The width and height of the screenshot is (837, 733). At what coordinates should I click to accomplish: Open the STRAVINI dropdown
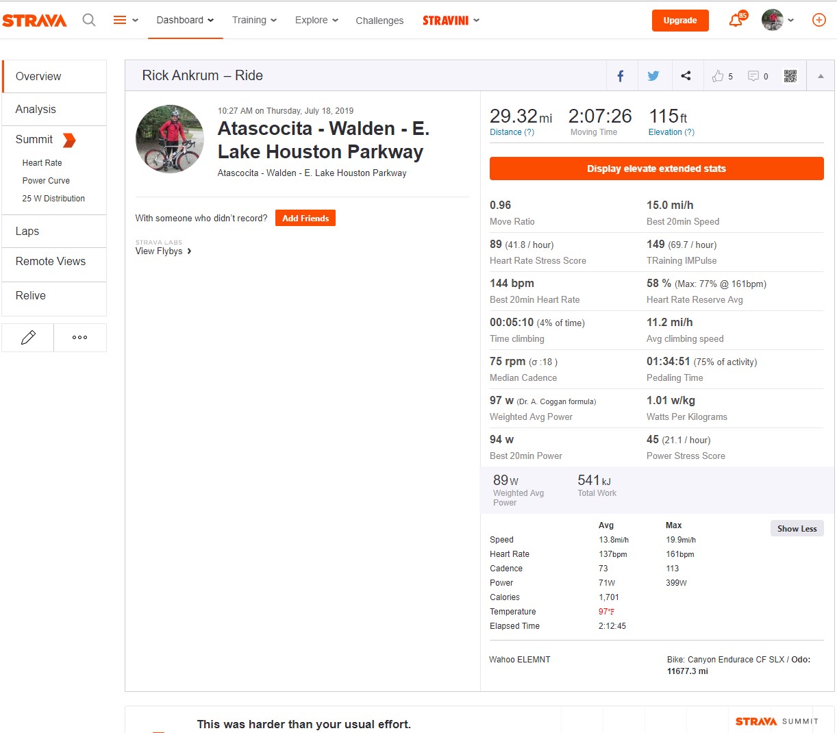coord(451,21)
